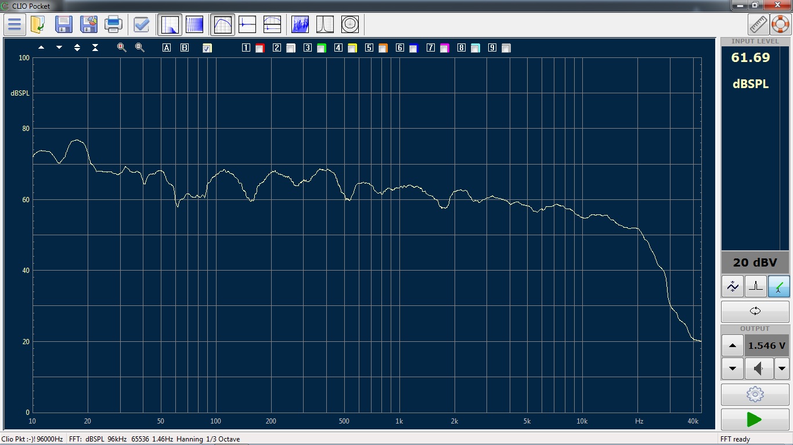
Task: Click the 20 dBV input gain field
Action: tap(755, 262)
